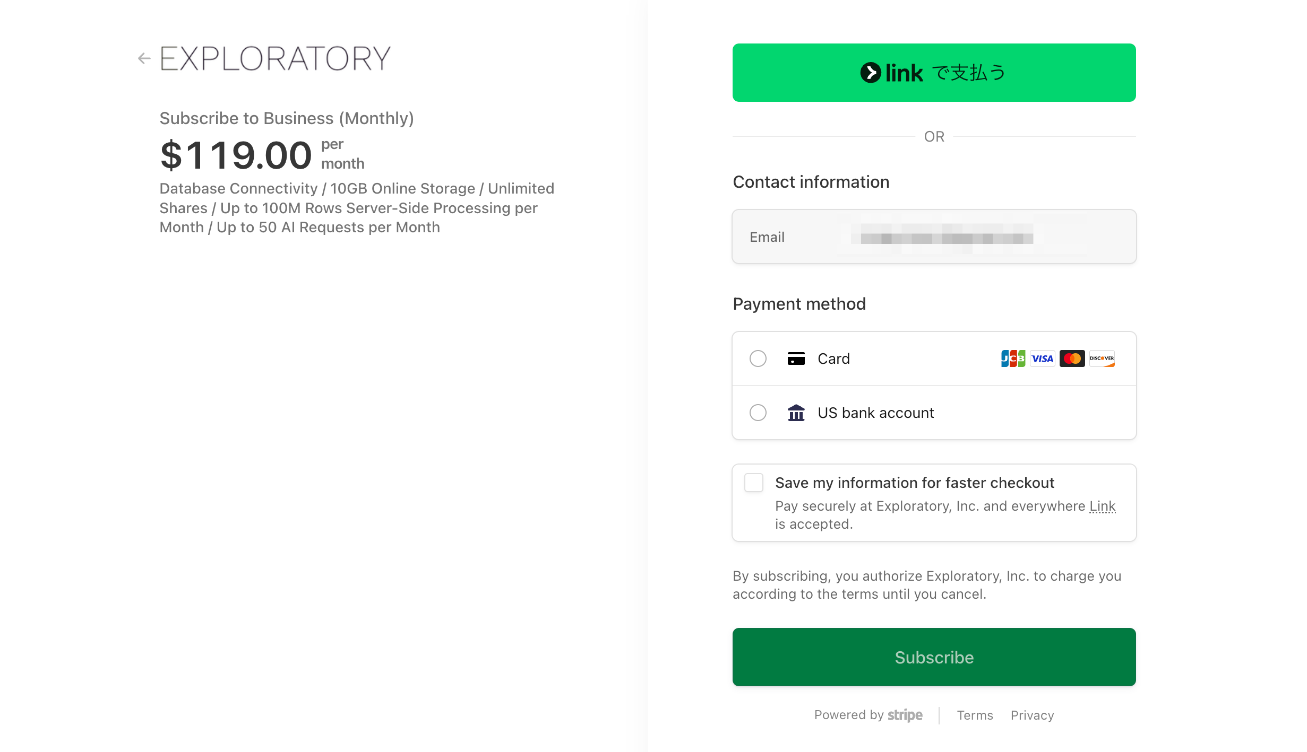The height and width of the screenshot is (752, 1307).
Task: Click the EXPLORATORY logo
Action: click(275, 58)
